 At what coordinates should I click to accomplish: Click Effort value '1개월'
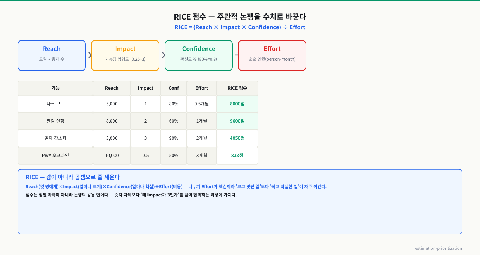coord(202,121)
